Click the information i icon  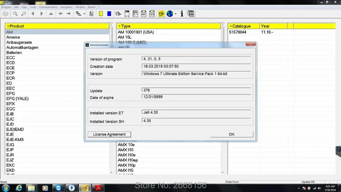click(182, 14)
